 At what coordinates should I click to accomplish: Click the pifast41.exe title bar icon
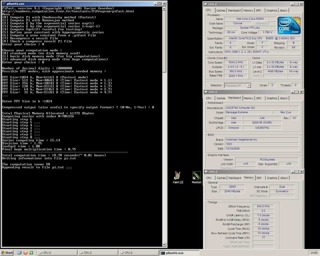coord(4,4)
